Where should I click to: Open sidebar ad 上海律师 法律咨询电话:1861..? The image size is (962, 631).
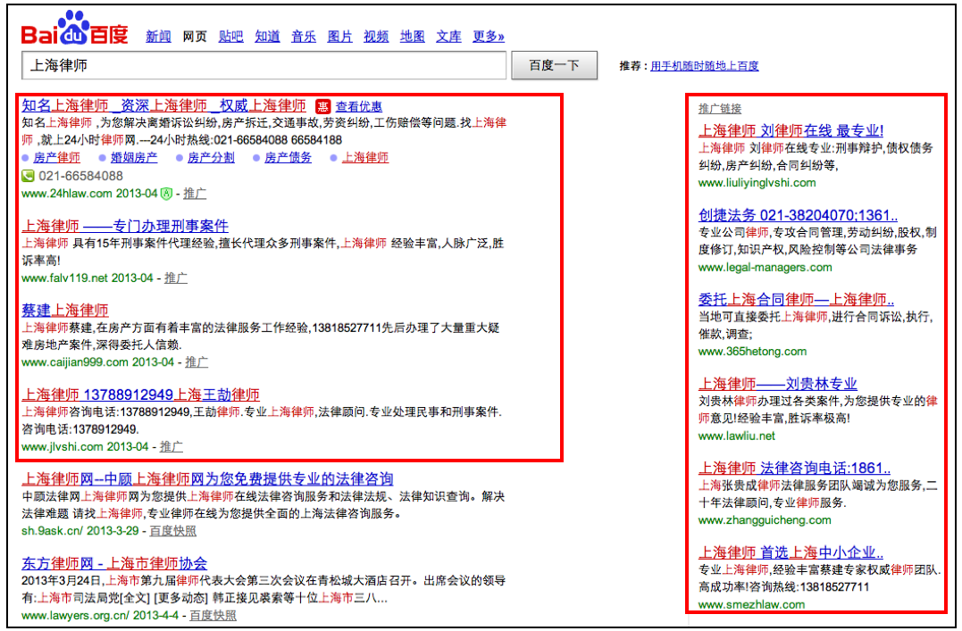click(x=794, y=468)
